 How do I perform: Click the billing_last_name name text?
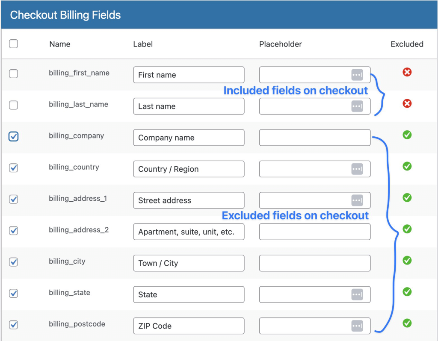click(x=79, y=104)
